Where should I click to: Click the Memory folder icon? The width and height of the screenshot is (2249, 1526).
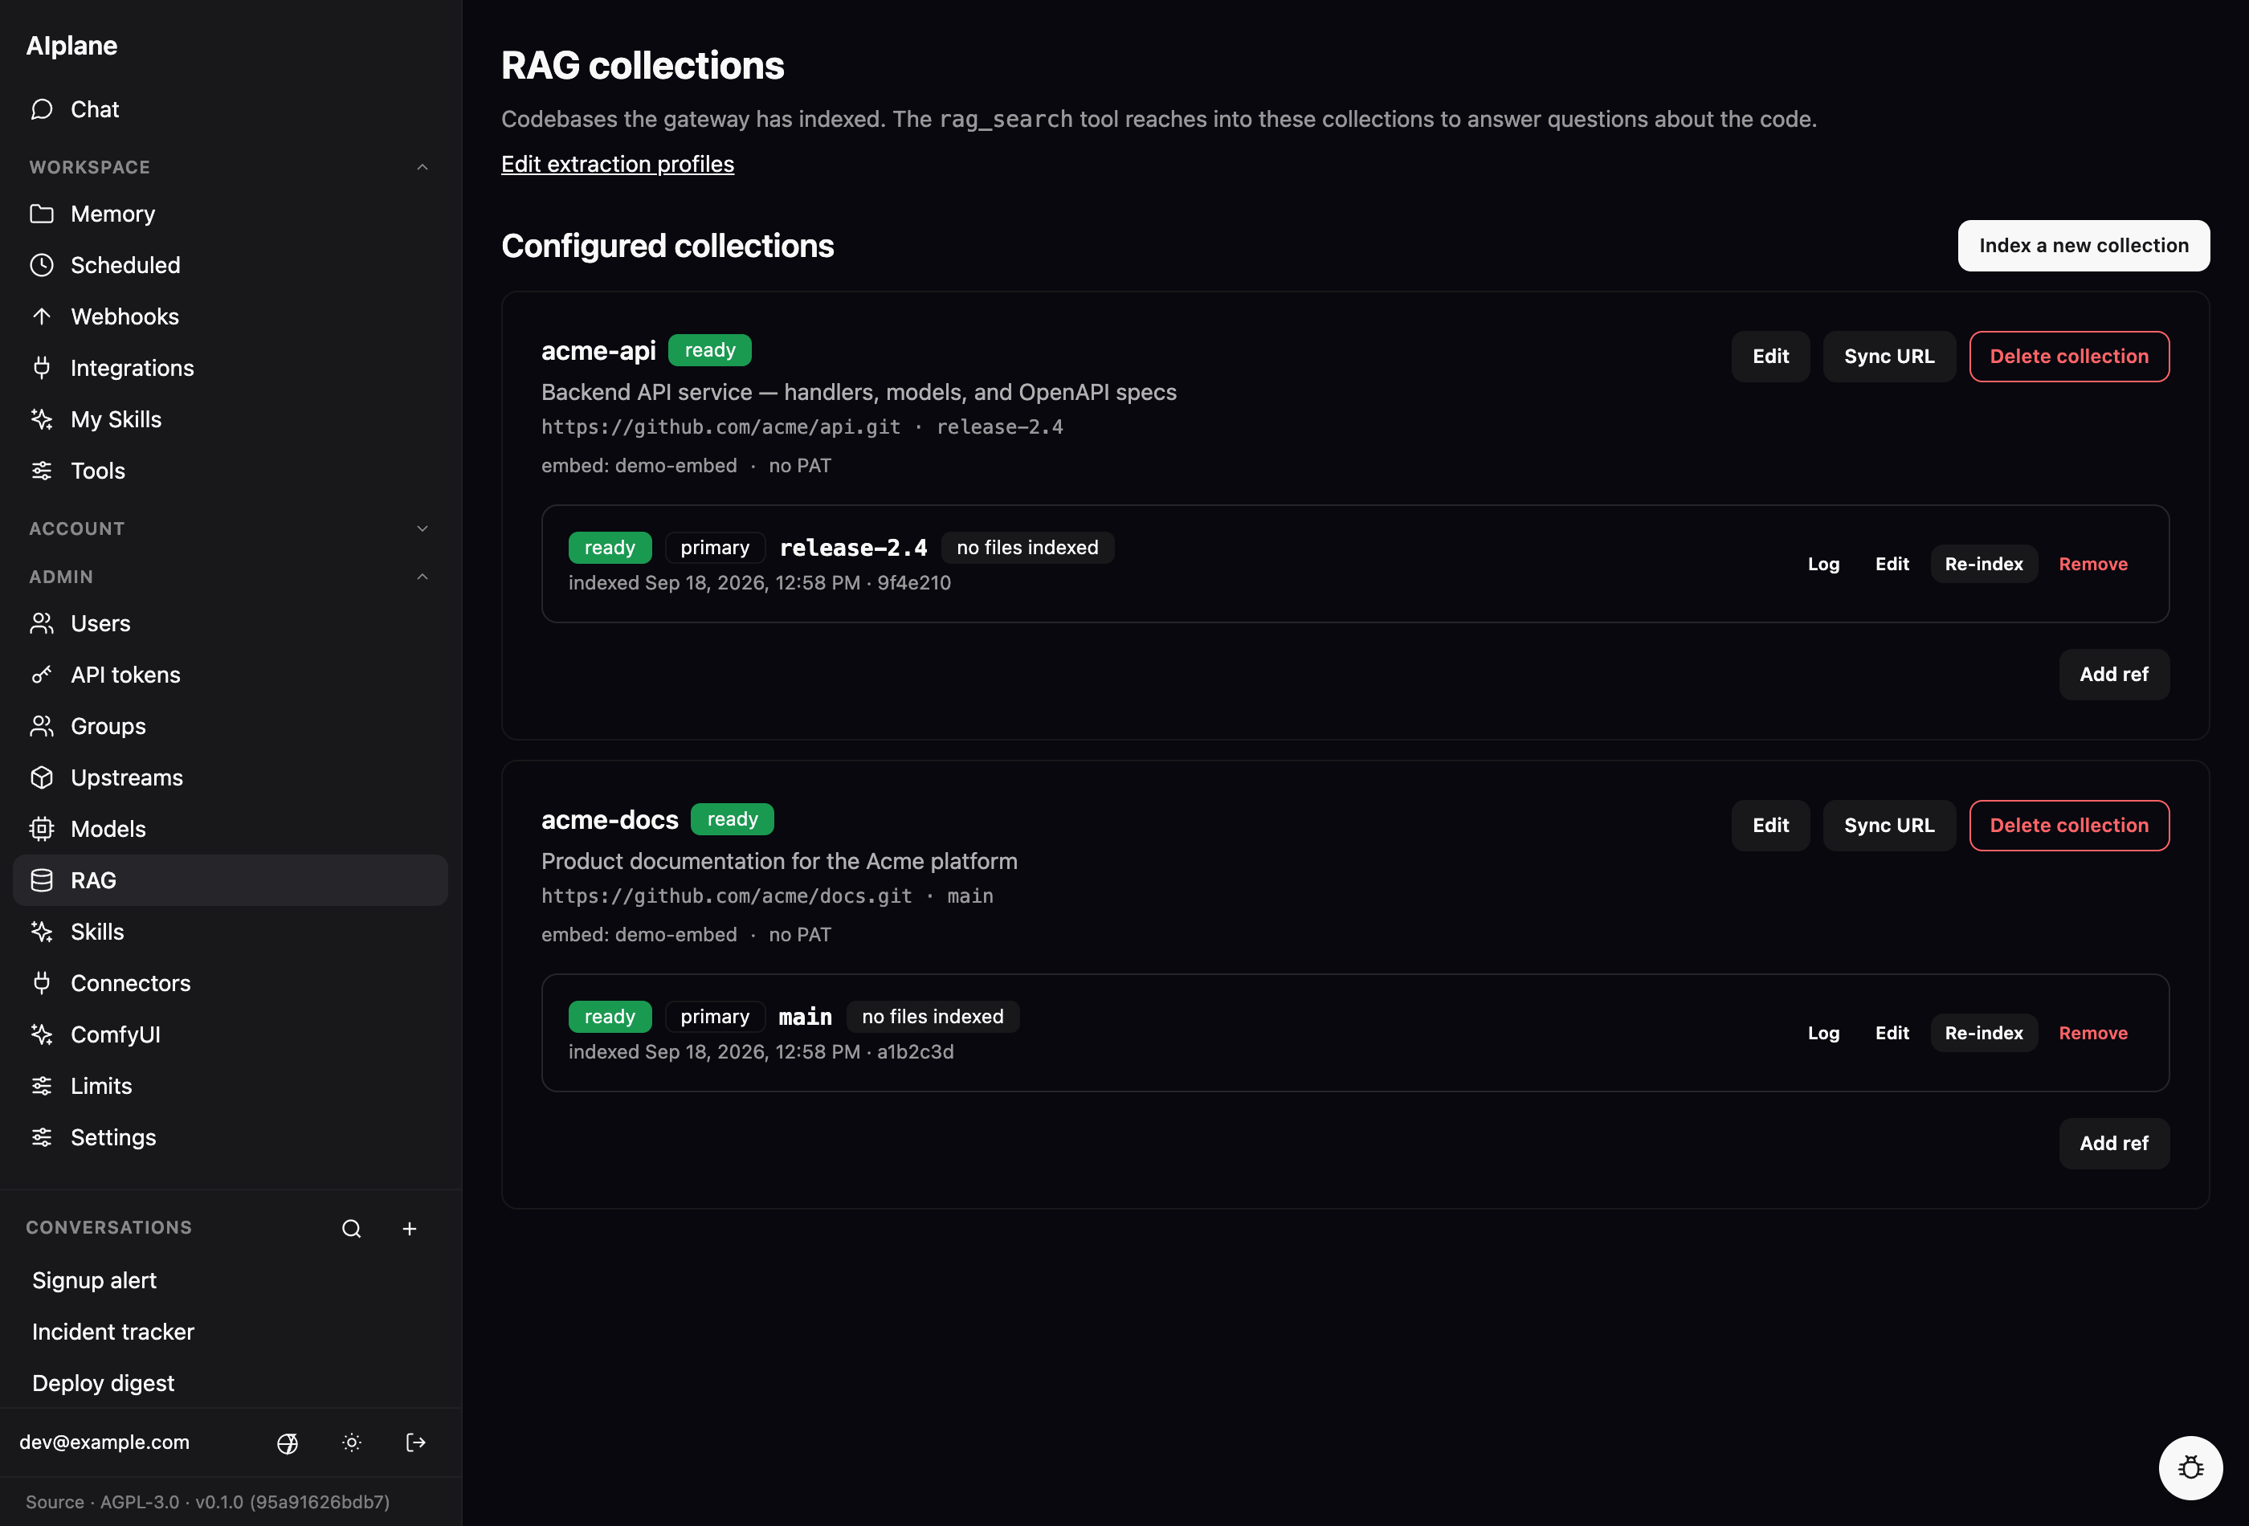pos(42,214)
